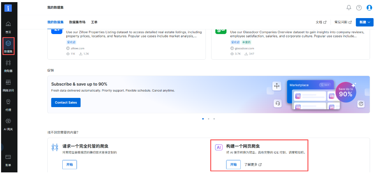The height and width of the screenshot is (177, 375).
Task: Click the Subscribe & save up to 90% heading
Action: [79, 84]
